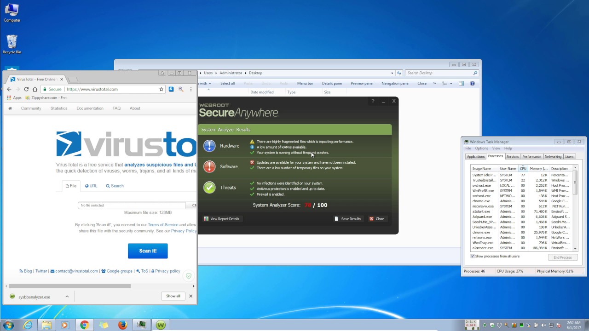589x331 pixels.
Task: Open Options menu in Task Manager
Action: pyautogui.click(x=481, y=148)
